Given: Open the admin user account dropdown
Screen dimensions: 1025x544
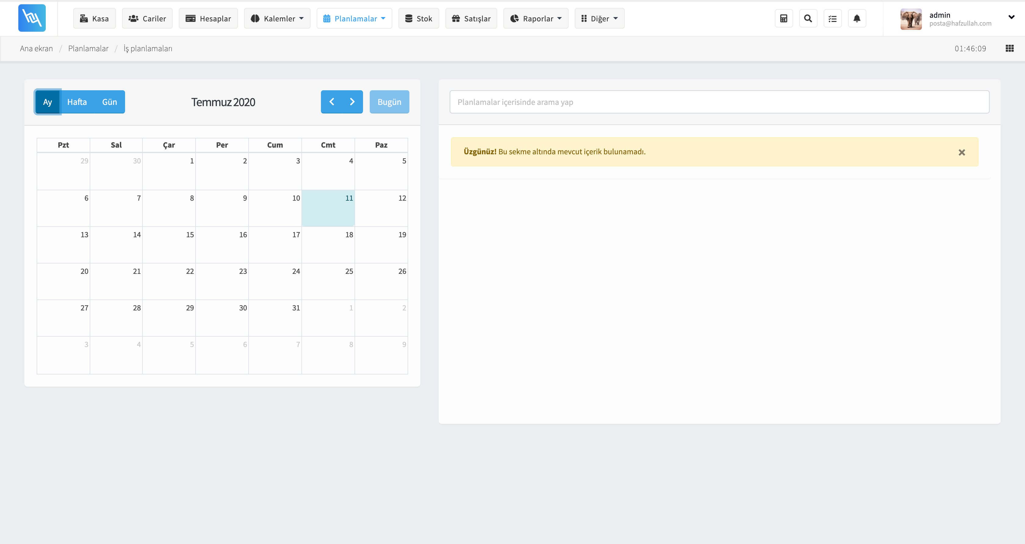Looking at the screenshot, I should click(x=1011, y=17).
